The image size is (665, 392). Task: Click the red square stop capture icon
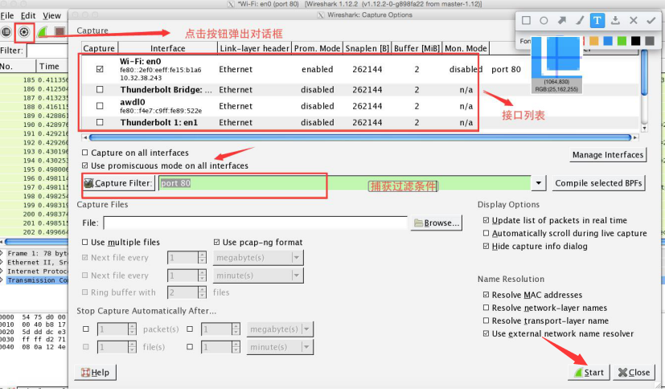[x=60, y=32]
